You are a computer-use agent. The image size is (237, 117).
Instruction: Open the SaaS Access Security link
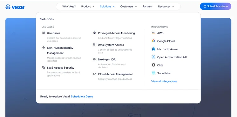click(61, 68)
